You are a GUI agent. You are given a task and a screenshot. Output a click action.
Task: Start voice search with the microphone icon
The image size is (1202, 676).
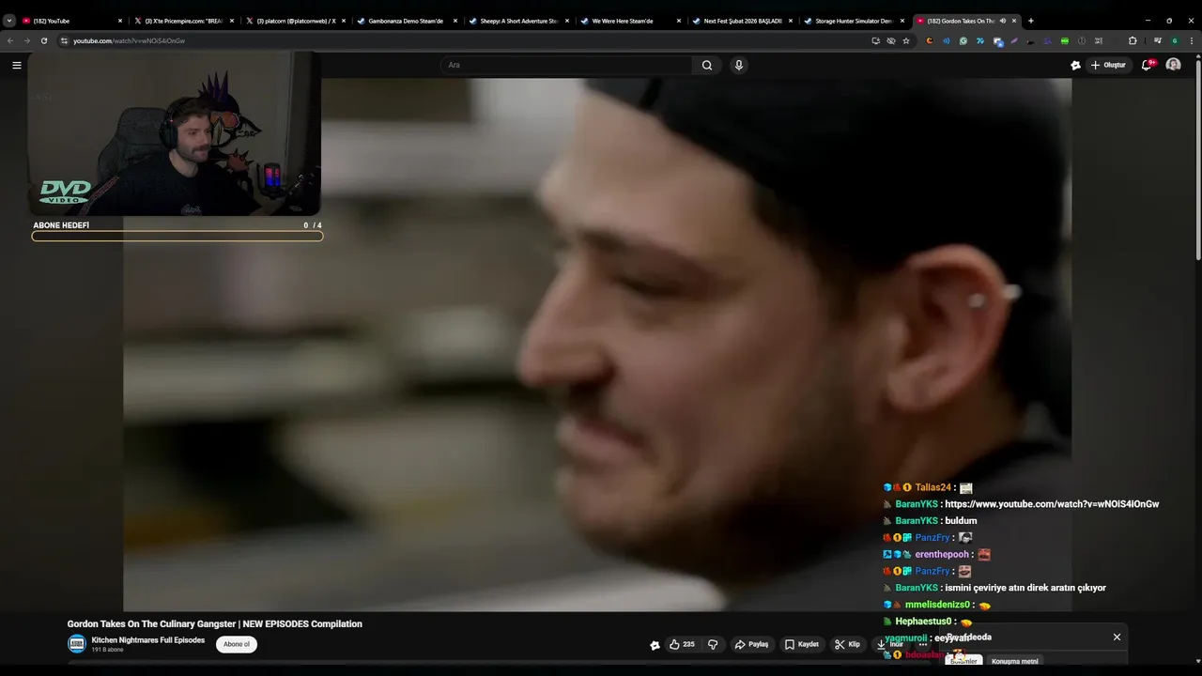click(739, 65)
